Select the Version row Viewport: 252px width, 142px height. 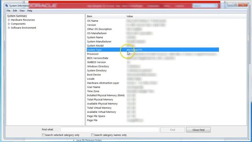tap(153, 25)
